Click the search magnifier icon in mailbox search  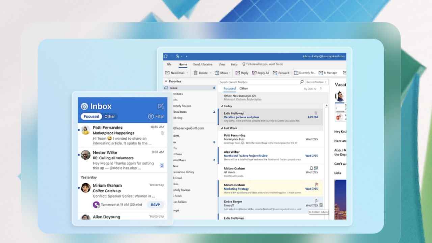coord(302,82)
